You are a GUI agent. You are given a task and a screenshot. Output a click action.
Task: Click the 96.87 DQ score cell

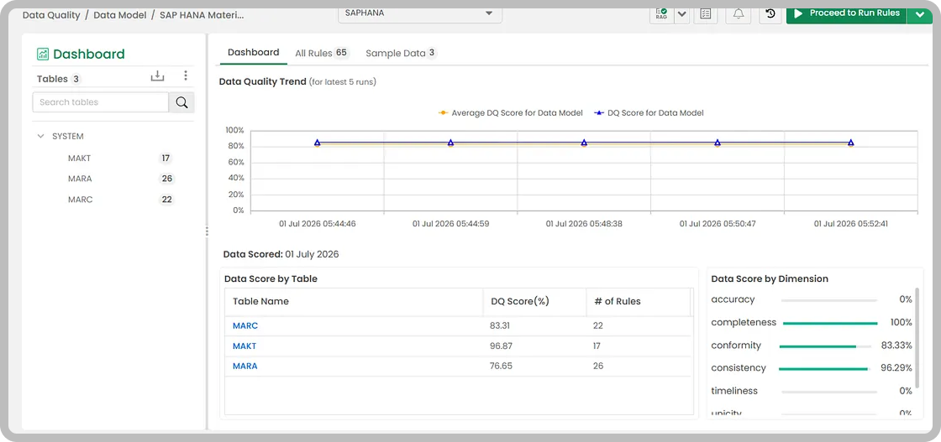pyautogui.click(x=501, y=346)
